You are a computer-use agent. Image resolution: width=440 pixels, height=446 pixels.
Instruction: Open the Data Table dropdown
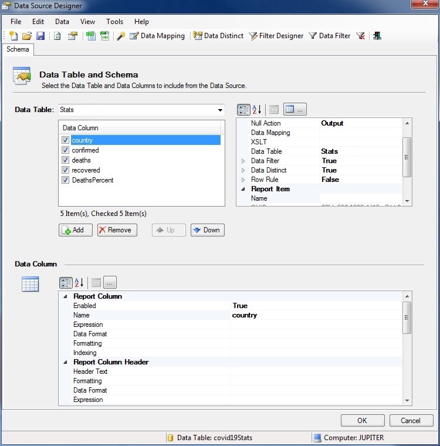pos(220,110)
